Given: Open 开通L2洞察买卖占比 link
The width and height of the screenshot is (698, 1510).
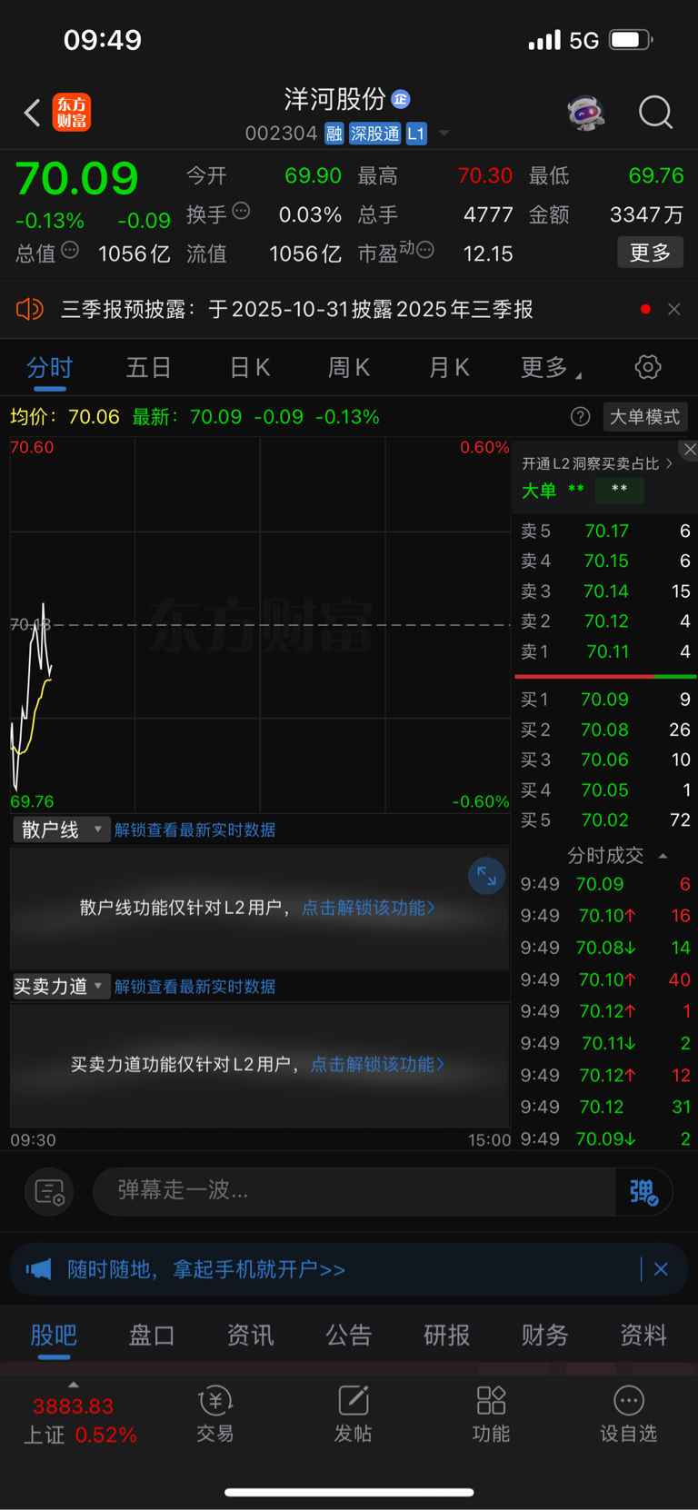Looking at the screenshot, I should 597,464.
